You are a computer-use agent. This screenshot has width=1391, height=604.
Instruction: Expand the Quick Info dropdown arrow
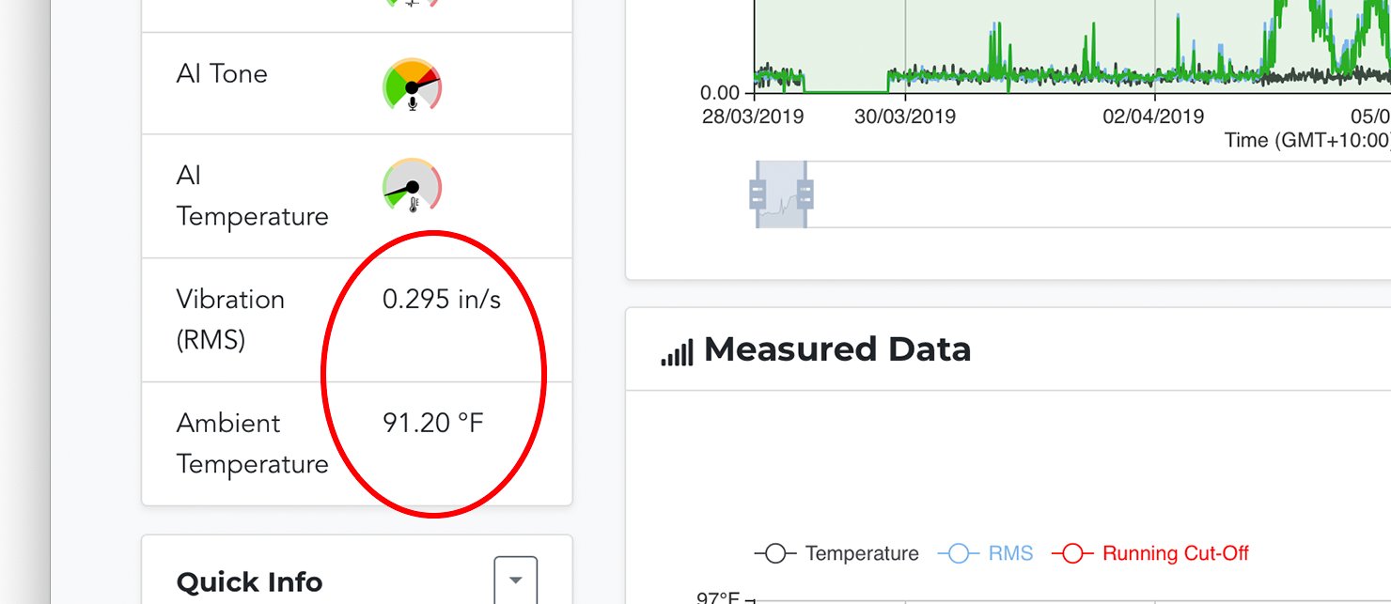[x=515, y=580]
